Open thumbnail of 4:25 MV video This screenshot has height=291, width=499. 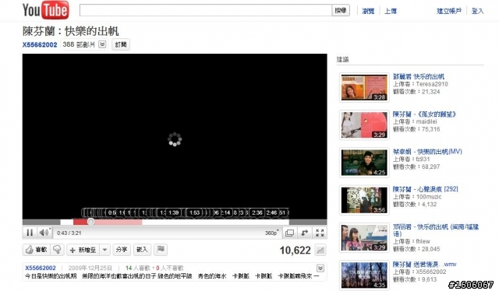click(x=364, y=163)
